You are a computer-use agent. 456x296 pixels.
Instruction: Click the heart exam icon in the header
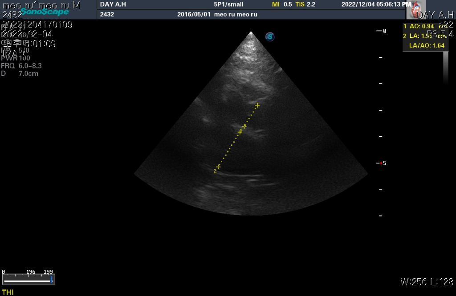417,9
